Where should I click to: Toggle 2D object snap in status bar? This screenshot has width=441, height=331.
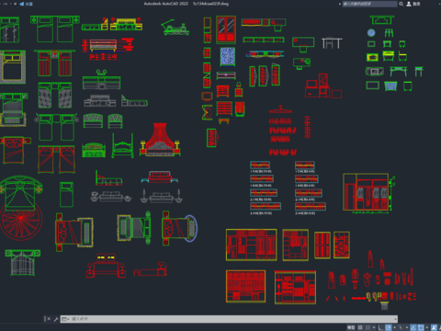coord(421,327)
